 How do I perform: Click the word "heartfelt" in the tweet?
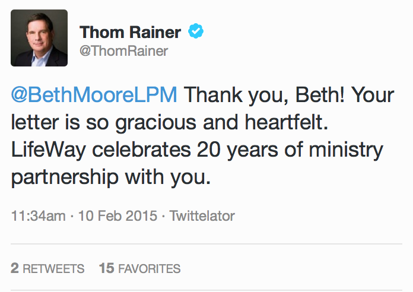pos(286,122)
